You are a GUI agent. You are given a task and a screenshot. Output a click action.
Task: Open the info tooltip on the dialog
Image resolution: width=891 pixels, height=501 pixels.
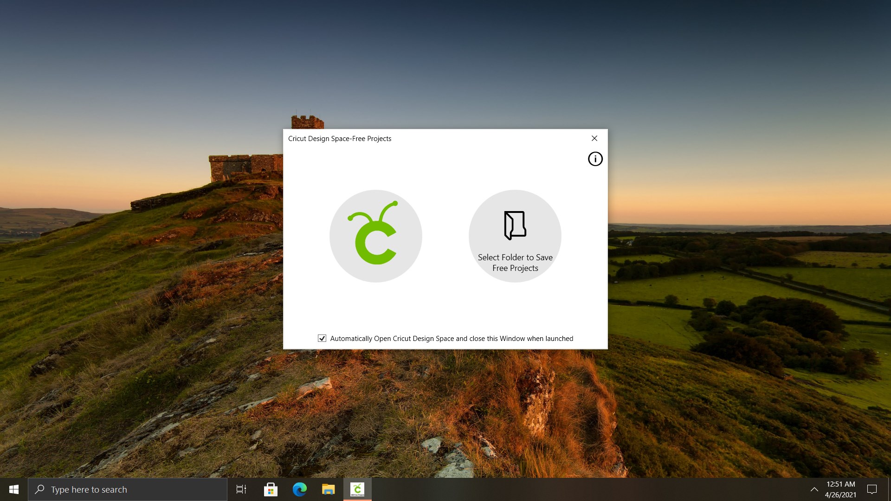click(x=595, y=159)
